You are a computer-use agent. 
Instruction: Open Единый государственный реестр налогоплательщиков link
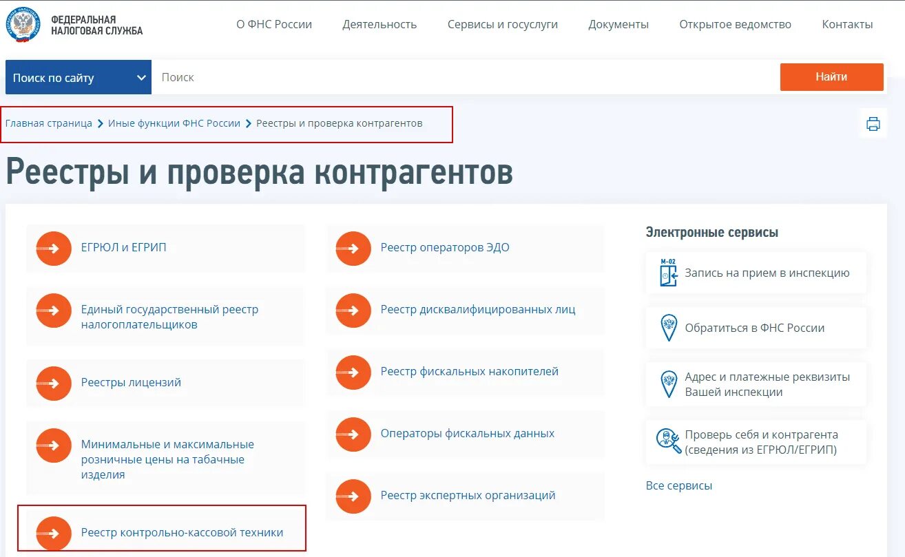coord(170,317)
